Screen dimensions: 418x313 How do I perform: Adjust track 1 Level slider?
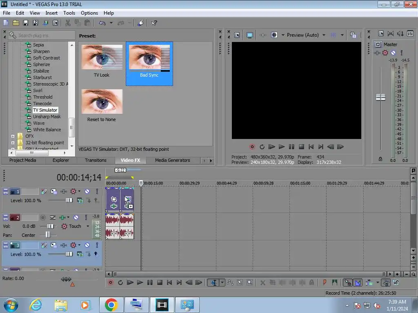pos(69,201)
